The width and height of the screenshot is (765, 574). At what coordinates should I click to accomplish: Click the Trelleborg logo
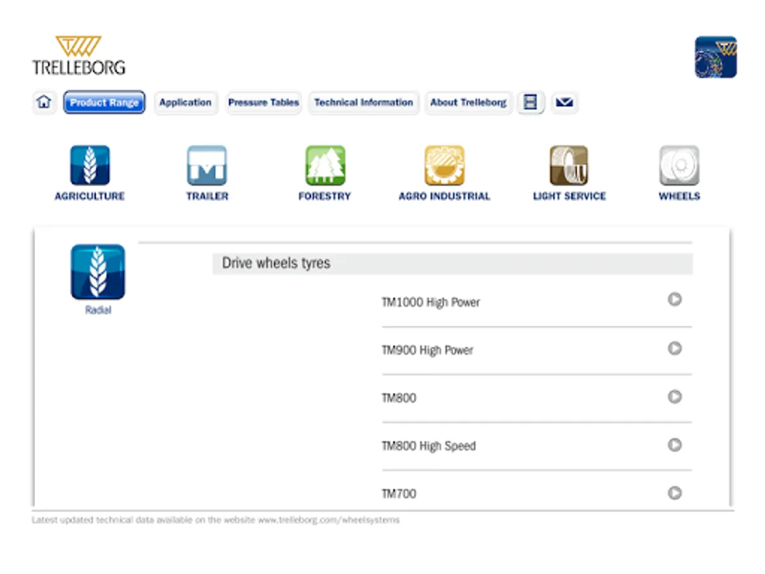[79, 55]
